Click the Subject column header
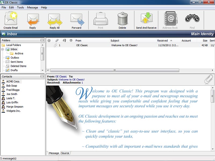Viewport: 215px width, 161px height. (x=133, y=41)
